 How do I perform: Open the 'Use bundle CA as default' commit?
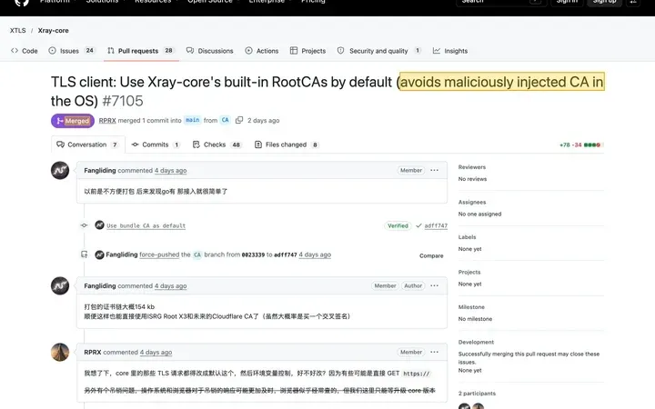(x=146, y=225)
